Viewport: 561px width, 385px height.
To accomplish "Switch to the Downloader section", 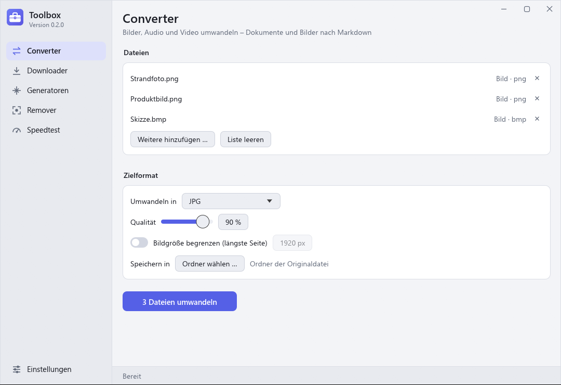I will pyautogui.click(x=56, y=71).
